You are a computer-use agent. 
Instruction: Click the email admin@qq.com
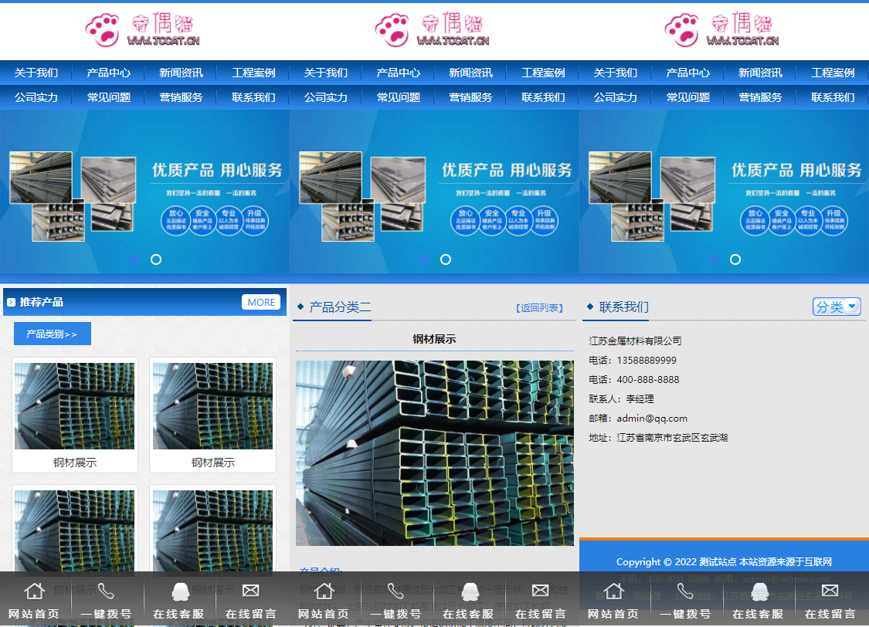pos(652,419)
